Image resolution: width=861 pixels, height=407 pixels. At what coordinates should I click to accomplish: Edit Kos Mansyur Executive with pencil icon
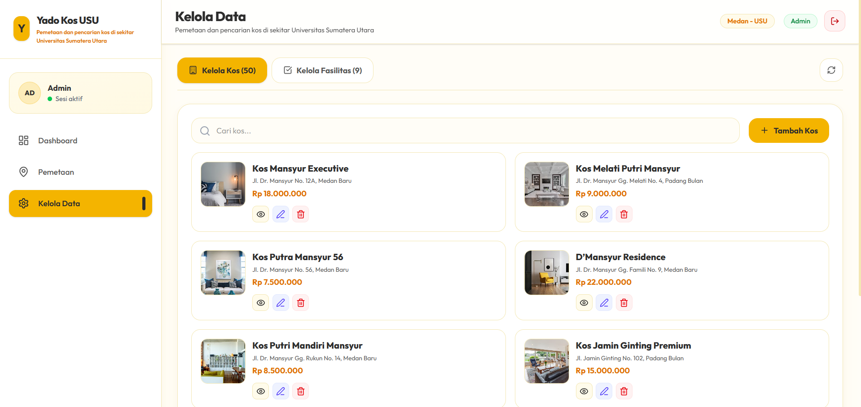(x=281, y=214)
